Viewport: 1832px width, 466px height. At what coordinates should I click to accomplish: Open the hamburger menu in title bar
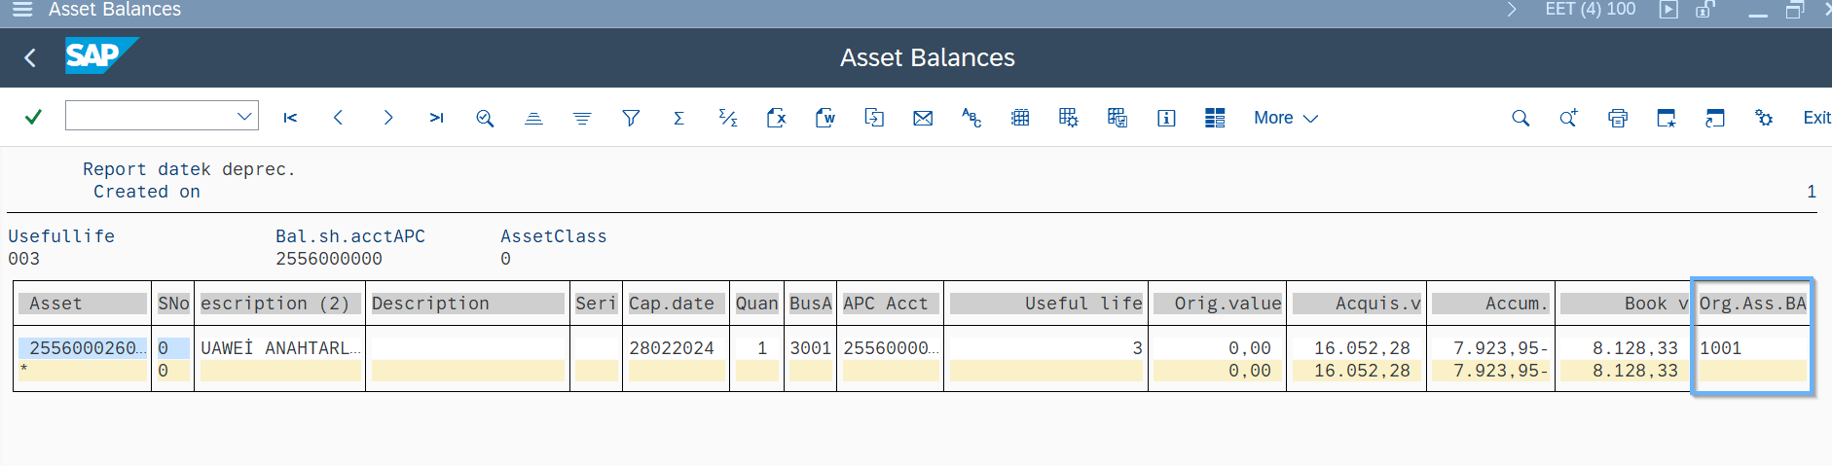point(21,10)
